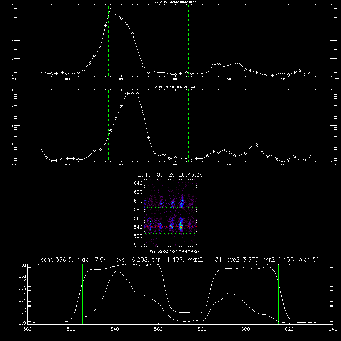This screenshot has width=341, height=341.
Task: Click solid green line near 585 in bottom plot
Action: click(212, 294)
